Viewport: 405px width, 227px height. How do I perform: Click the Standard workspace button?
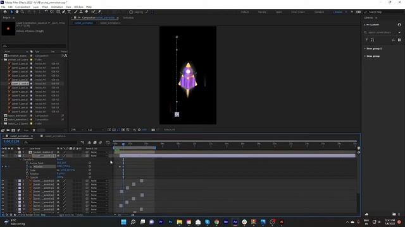point(319,12)
